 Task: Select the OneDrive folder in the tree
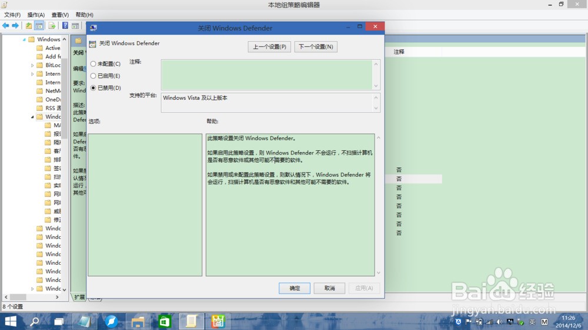pyautogui.click(x=53, y=100)
